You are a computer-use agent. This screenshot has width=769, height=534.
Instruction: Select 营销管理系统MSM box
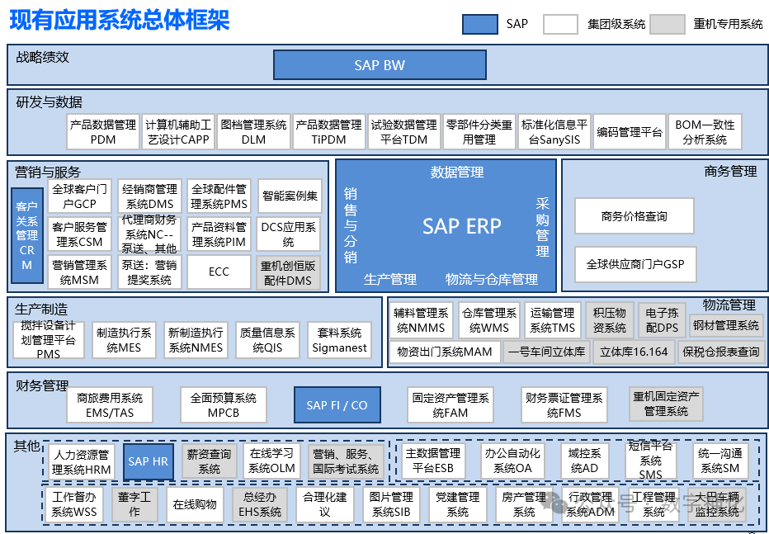tap(79, 272)
